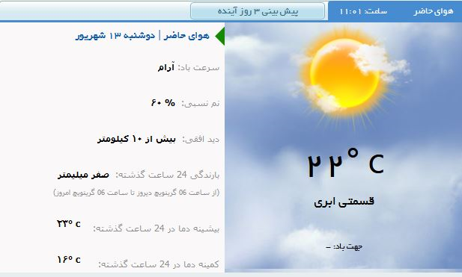The width and height of the screenshot is (462, 277).
Task: Click the cloudy sky background image
Action: pos(343,146)
